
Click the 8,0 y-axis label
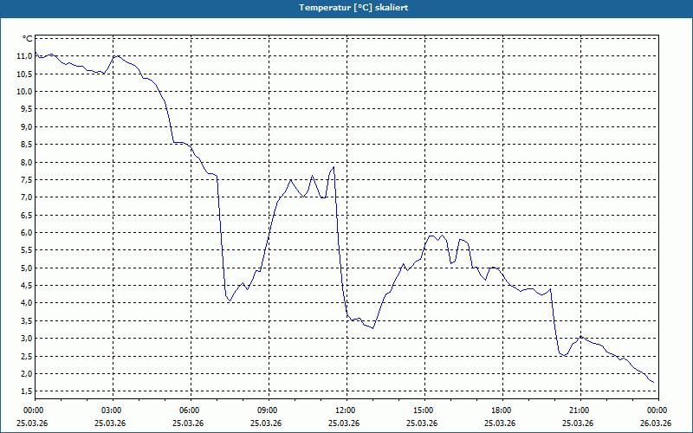click(x=27, y=162)
